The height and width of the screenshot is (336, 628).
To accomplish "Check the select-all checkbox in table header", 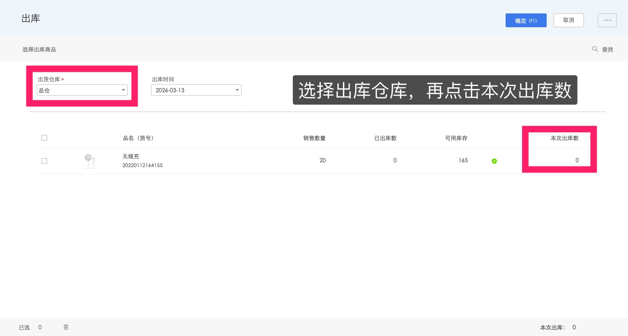I will tap(44, 138).
